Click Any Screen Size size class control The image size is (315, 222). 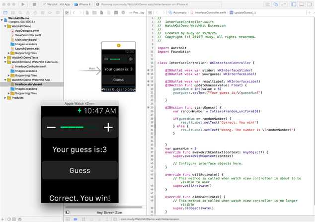click(x=109, y=213)
